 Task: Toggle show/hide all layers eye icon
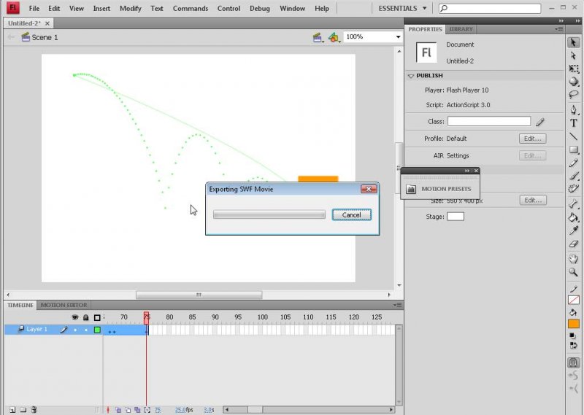click(x=74, y=317)
